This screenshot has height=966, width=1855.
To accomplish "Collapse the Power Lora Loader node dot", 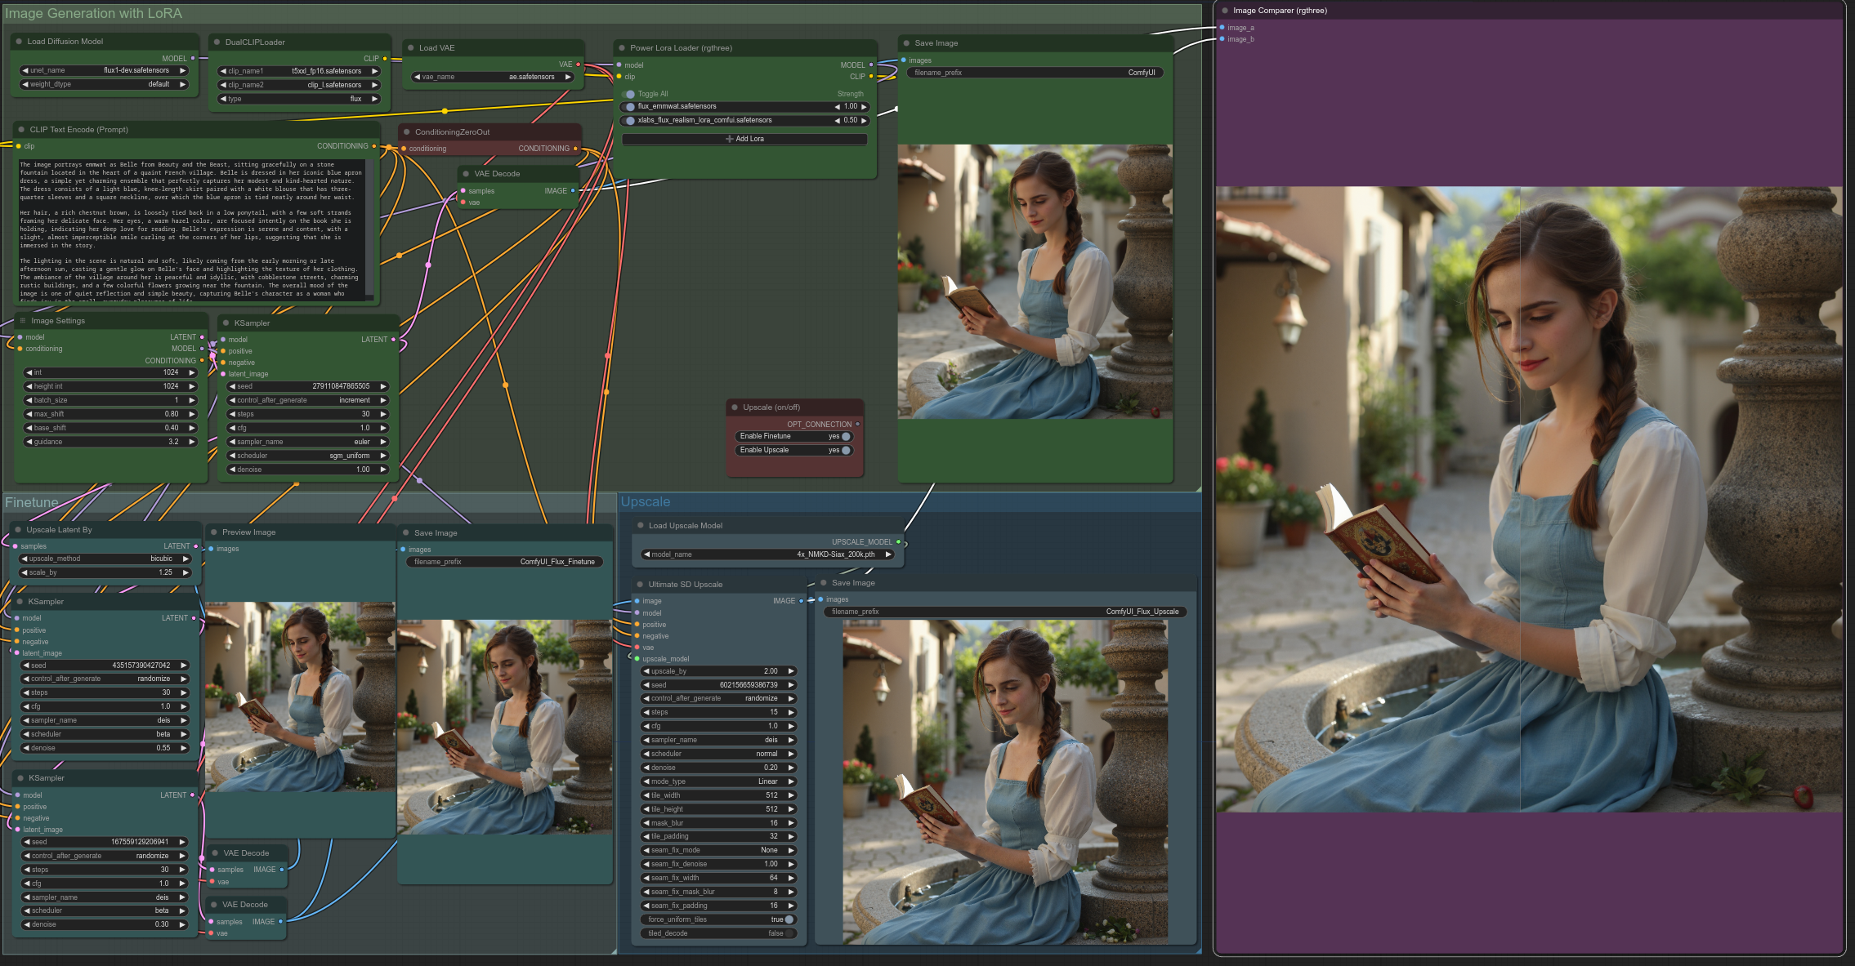I will pyautogui.click(x=622, y=48).
